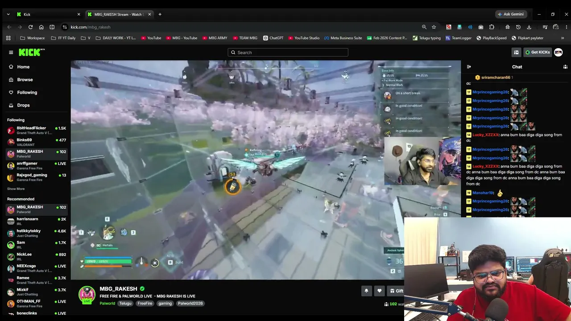The height and width of the screenshot is (321, 571).
Task: Open ChatGPT bookmark
Action: [x=273, y=38]
